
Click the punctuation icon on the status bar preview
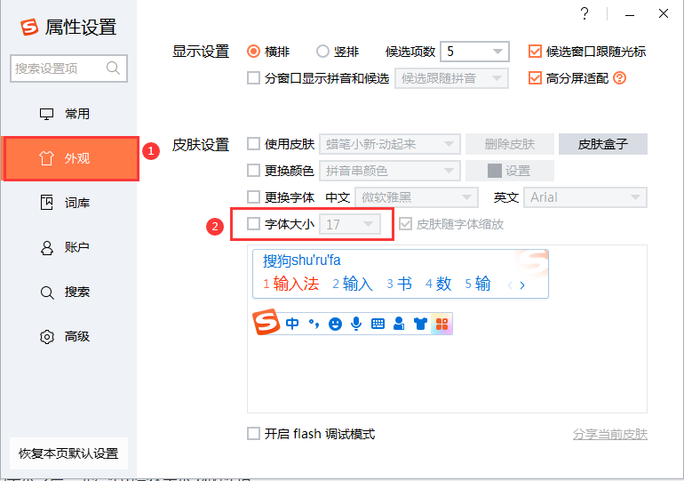click(x=314, y=324)
